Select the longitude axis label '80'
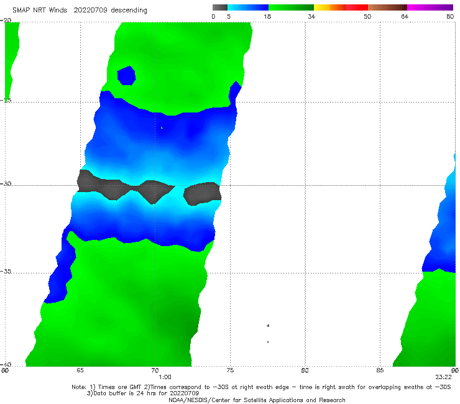Screen dimensions: 460x404 pyautogui.click(x=305, y=370)
